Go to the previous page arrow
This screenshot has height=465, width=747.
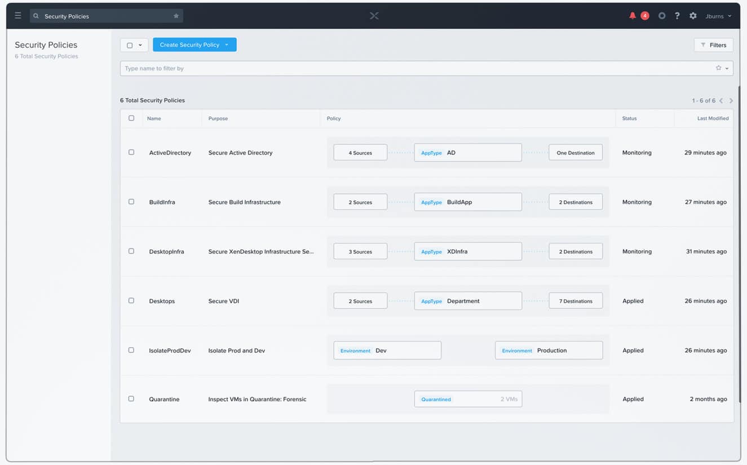(x=721, y=101)
